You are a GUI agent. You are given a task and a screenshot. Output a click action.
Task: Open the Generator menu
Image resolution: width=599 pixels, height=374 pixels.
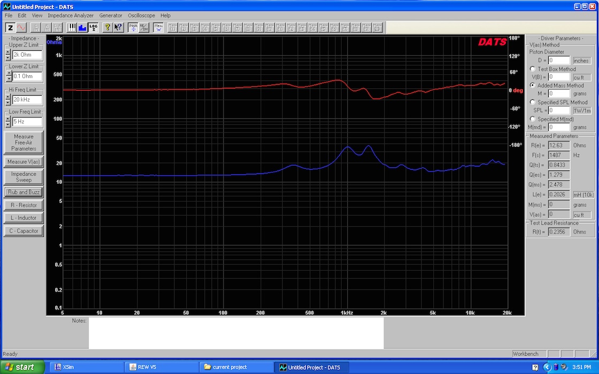(x=110, y=15)
